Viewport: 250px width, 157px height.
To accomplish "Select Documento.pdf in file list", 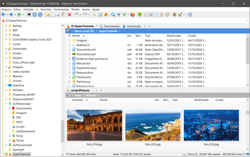I will pyautogui.click(x=86, y=54).
